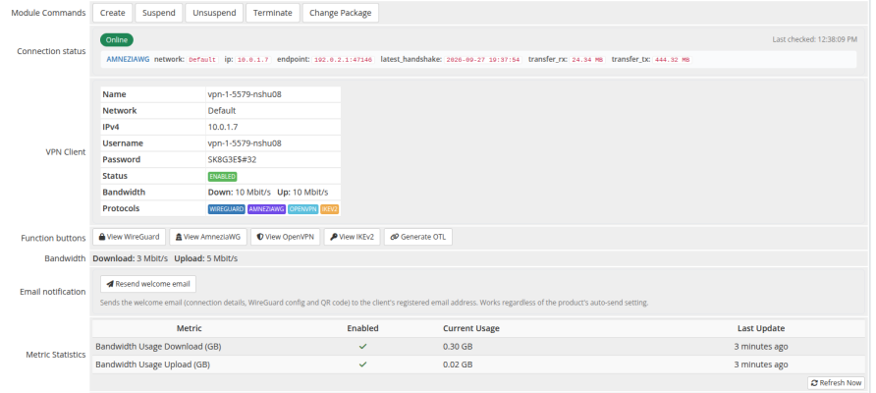
Task: Click the key icon on View IKEv2
Action: [x=334, y=237]
